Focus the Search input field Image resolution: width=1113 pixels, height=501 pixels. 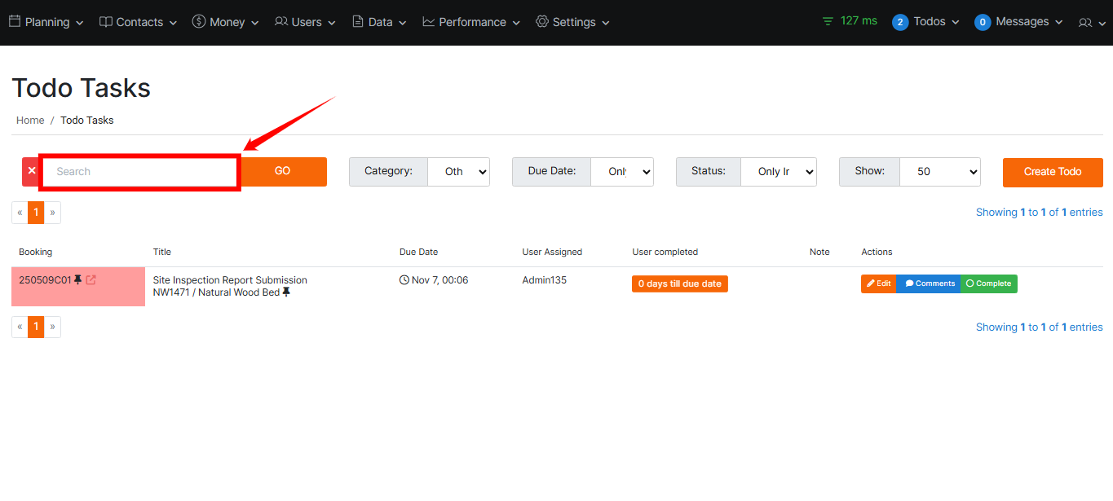pyautogui.click(x=139, y=172)
